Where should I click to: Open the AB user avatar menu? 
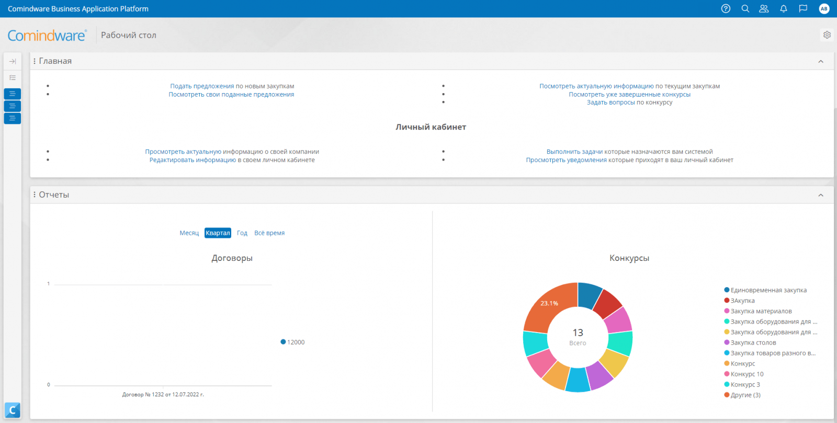824,8
